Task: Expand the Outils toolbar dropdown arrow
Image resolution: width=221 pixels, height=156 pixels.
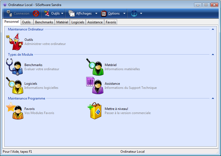Action: point(62,13)
